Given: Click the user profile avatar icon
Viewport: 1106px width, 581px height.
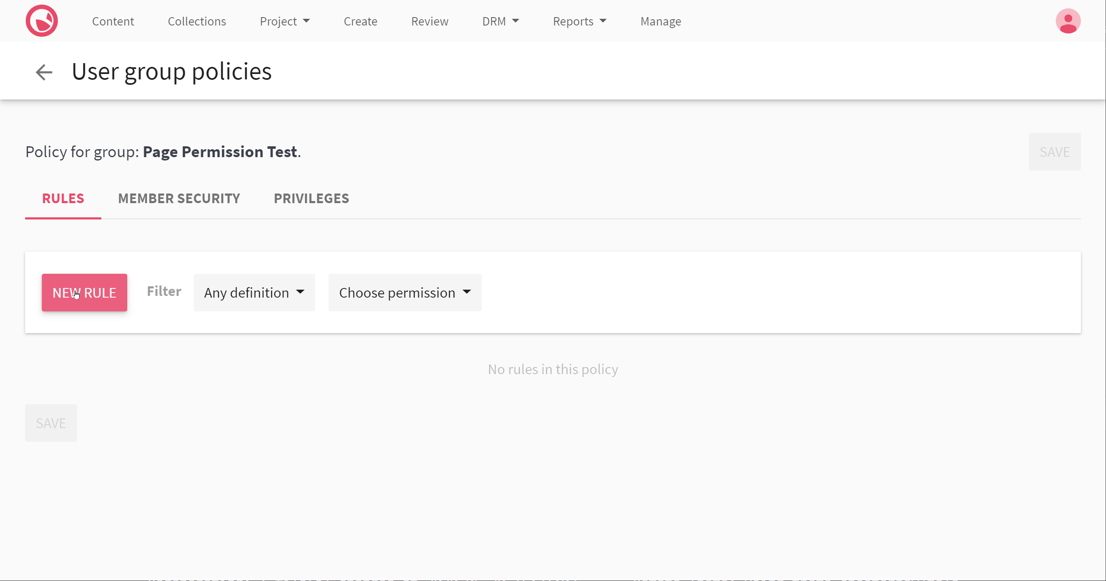Looking at the screenshot, I should pos(1067,21).
